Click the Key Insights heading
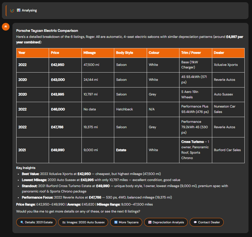 pyautogui.click(x=26, y=168)
